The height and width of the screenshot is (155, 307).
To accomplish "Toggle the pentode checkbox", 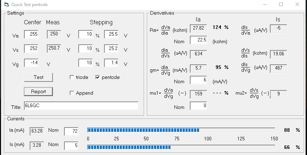I will tap(98, 77).
